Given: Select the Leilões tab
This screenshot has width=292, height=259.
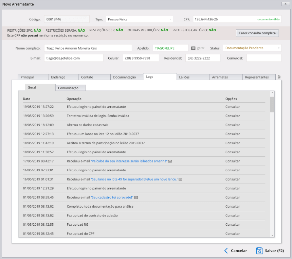Looking at the screenshot, I should point(193,77).
